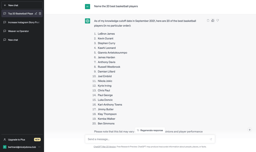Click the send message paper plane icon
Screen dimensions: 256x152
tap(211, 139)
